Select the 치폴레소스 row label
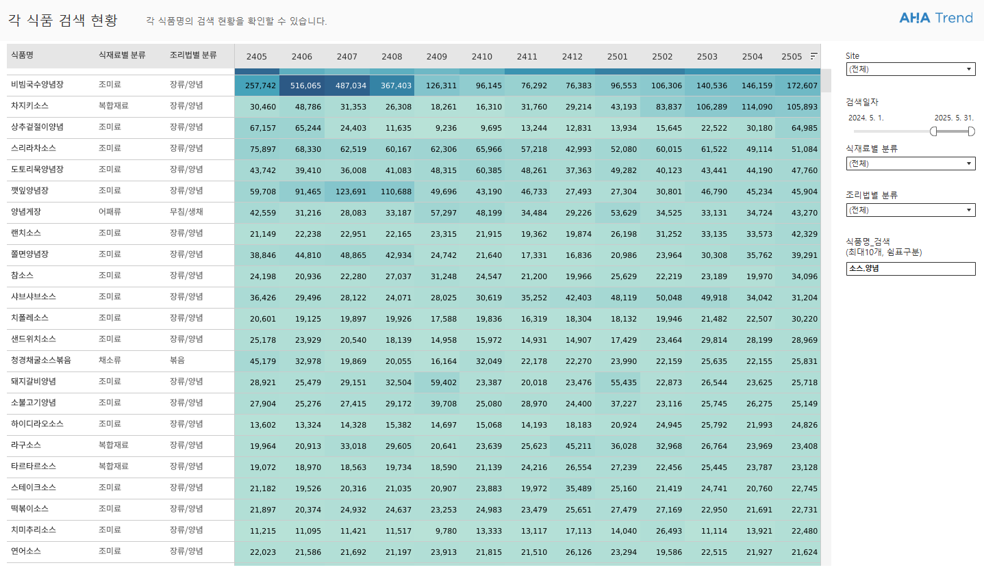 pos(29,318)
